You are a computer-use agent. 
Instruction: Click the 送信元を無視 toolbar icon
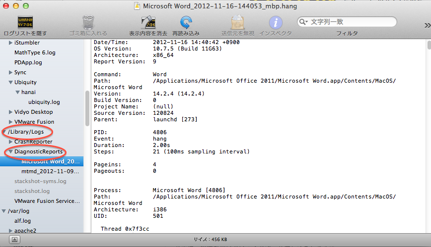coord(237,22)
